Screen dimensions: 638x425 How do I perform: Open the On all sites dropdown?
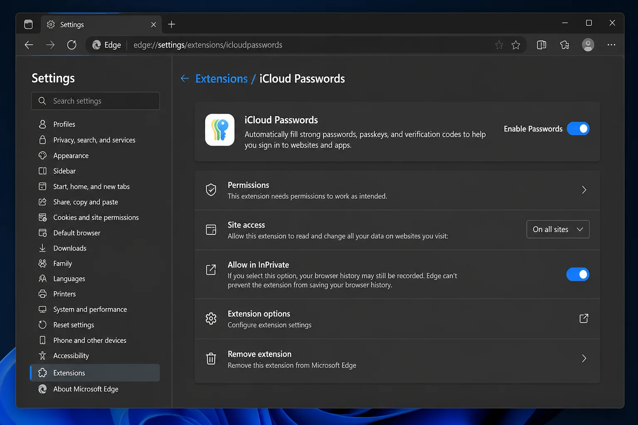[x=558, y=229]
